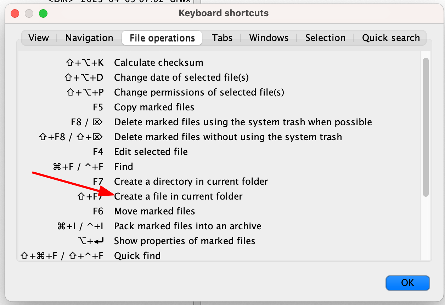
Task: Select the Tabs tab
Action: (222, 38)
